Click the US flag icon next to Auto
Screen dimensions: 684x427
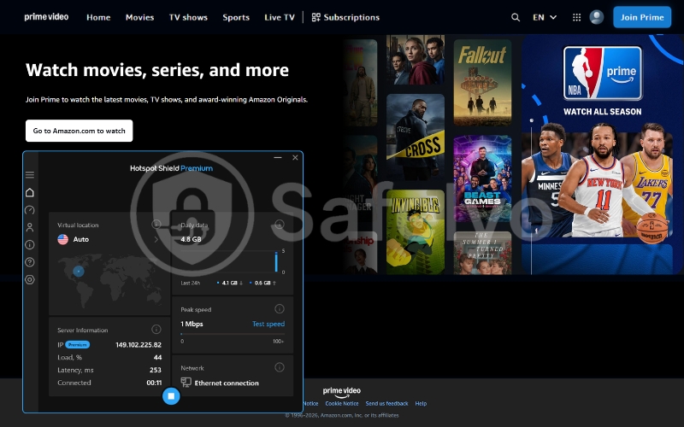pos(62,239)
